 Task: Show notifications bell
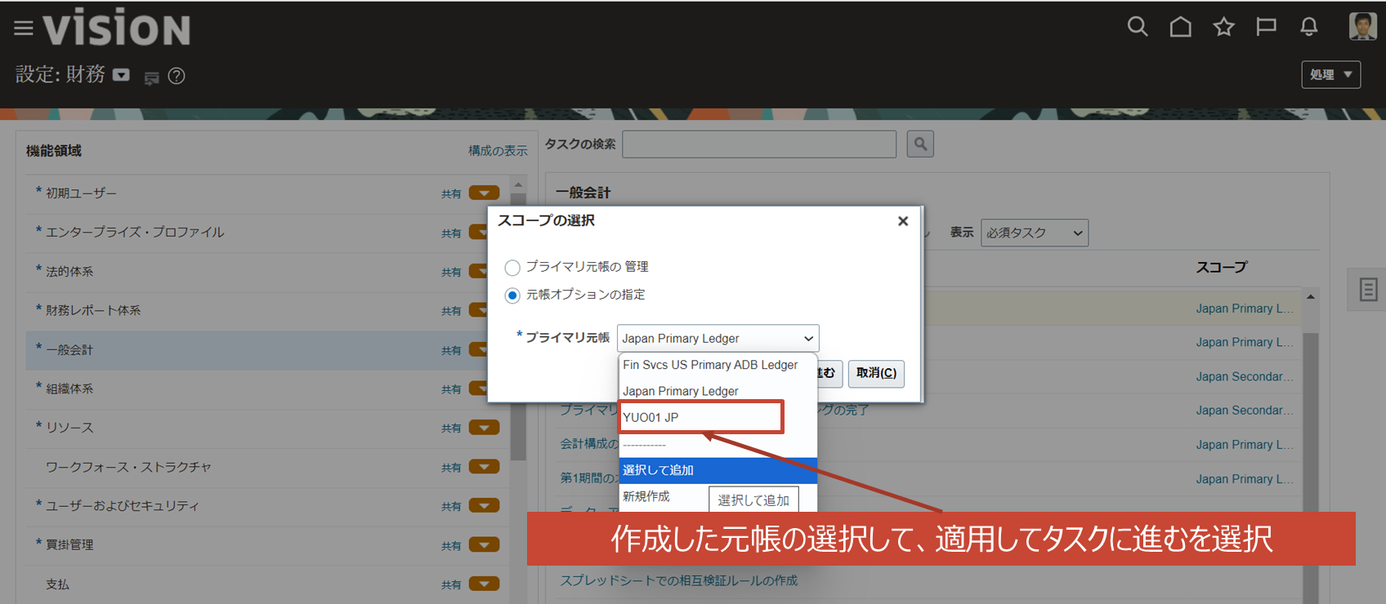pos(1308,27)
